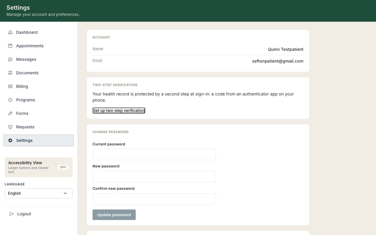Go to Programs in sidebar
The height and width of the screenshot is (235, 376).
(38, 100)
